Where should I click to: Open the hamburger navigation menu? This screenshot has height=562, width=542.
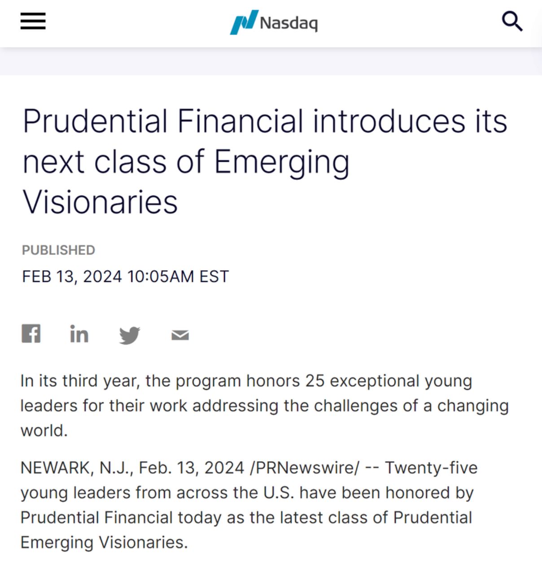[33, 21]
